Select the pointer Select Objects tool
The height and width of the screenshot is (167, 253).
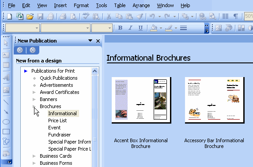pos(6,43)
